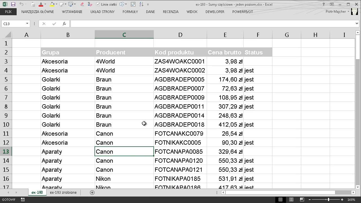Click the Undo arrow icon
Viewport: 361px width, 203px height.
pos(21,4)
